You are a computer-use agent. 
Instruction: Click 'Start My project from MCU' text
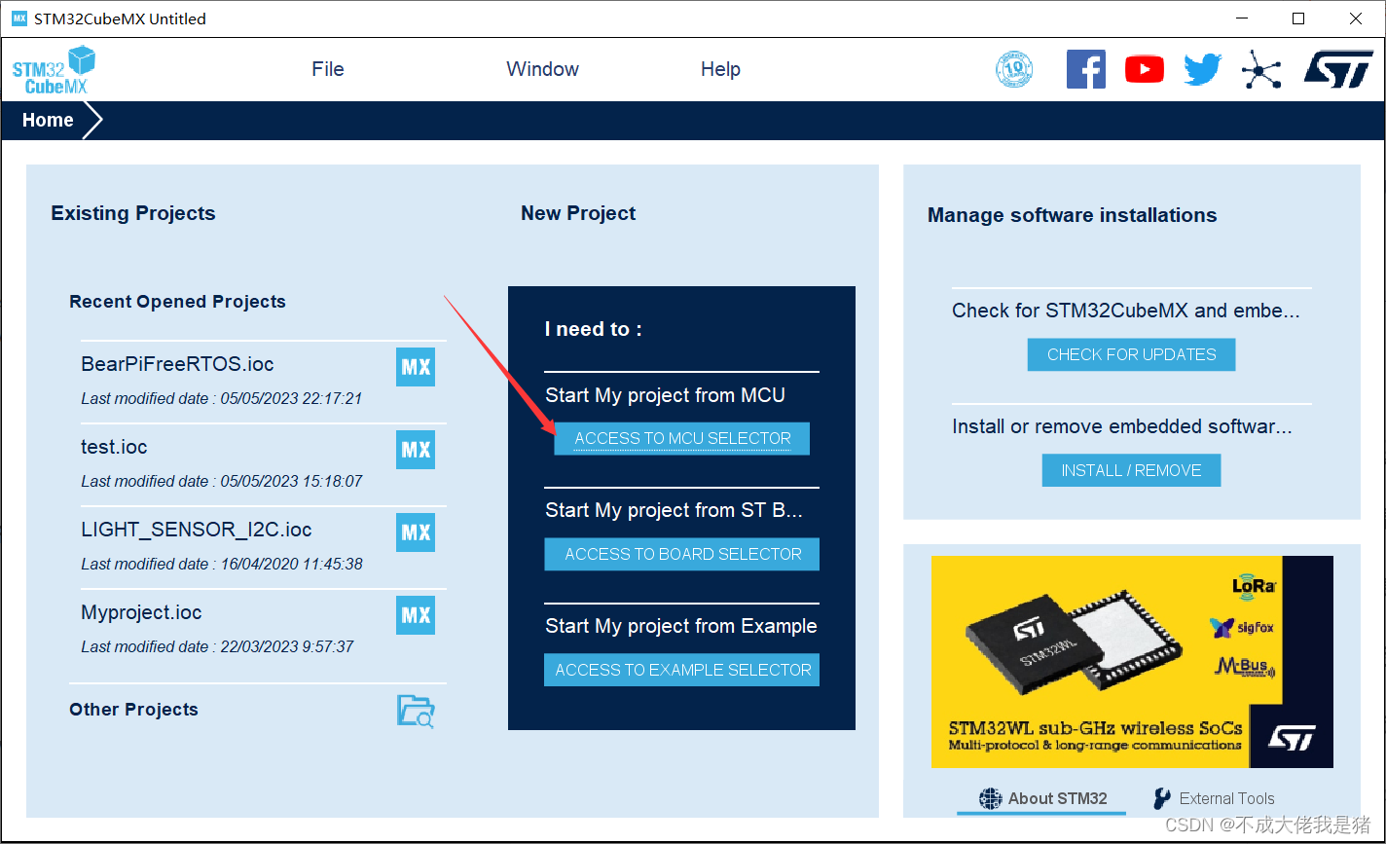click(x=665, y=395)
